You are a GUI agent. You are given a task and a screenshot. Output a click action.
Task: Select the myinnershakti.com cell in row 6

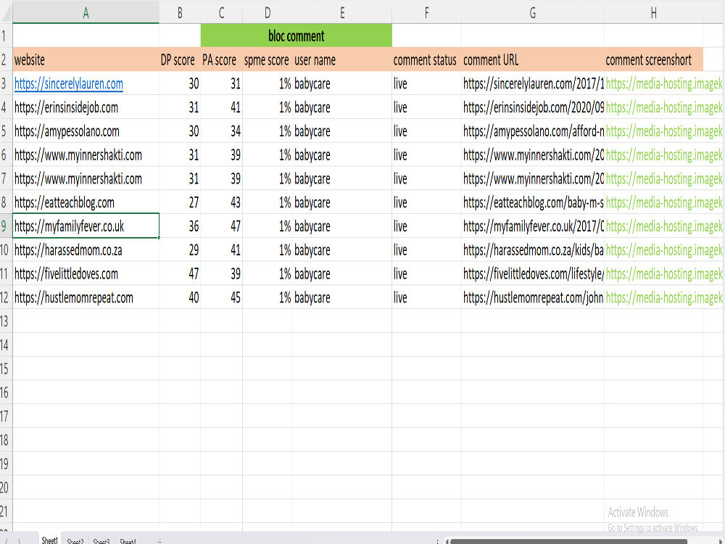point(86,155)
